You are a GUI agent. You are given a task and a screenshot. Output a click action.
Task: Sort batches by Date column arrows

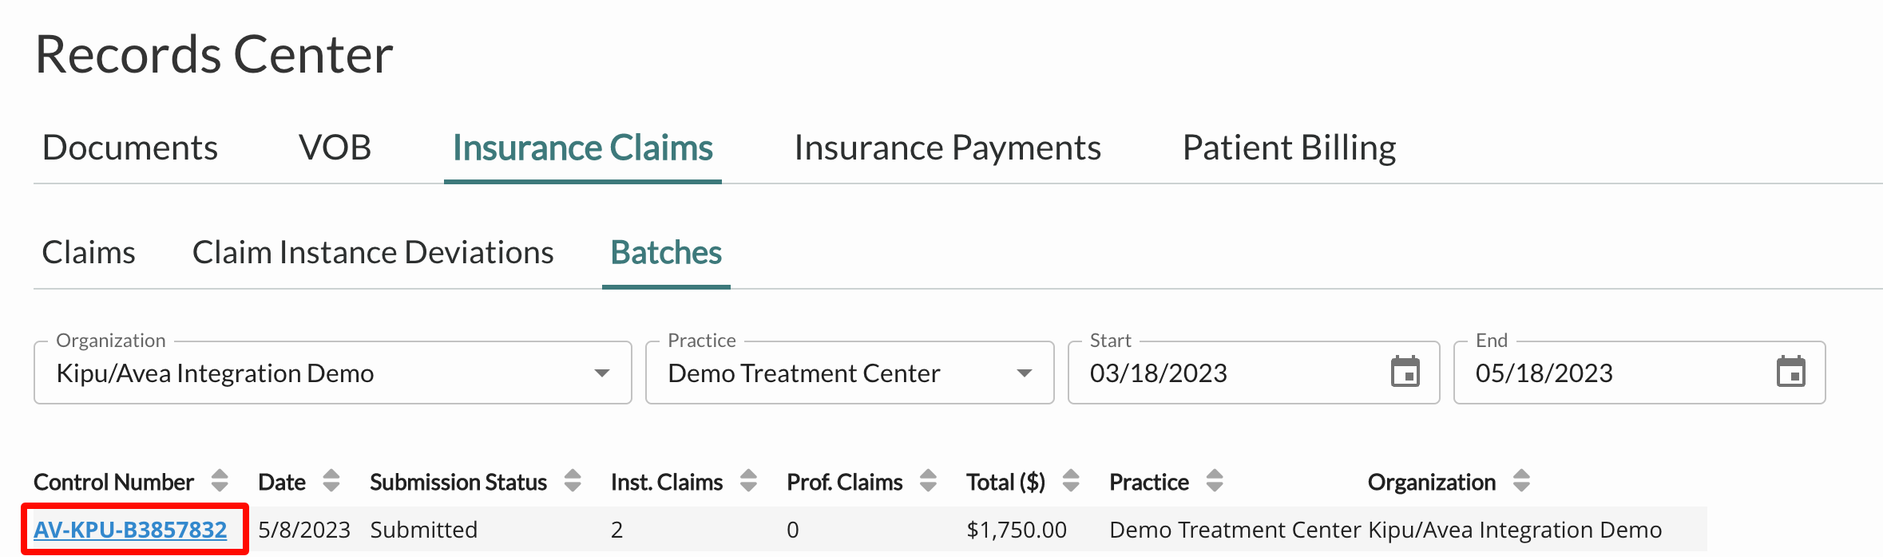(x=331, y=481)
